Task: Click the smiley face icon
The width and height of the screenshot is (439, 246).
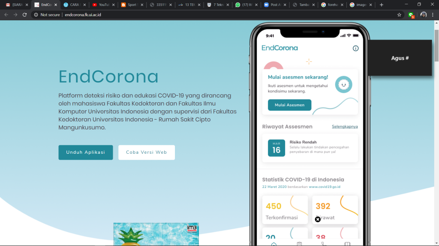Action: (x=343, y=85)
